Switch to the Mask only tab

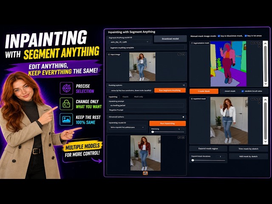click(139, 96)
